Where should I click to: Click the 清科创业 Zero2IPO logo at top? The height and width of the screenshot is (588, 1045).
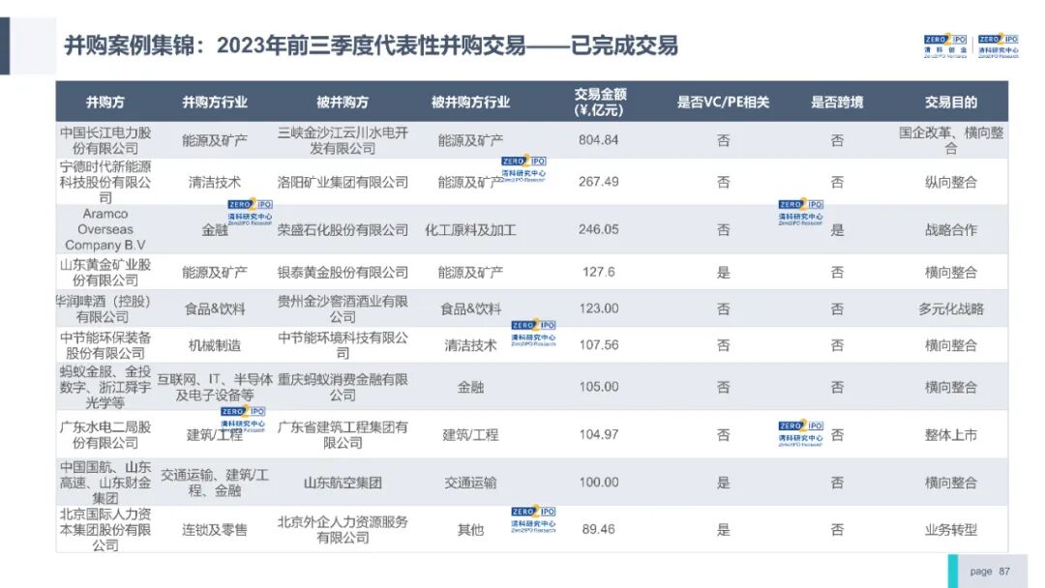945,46
